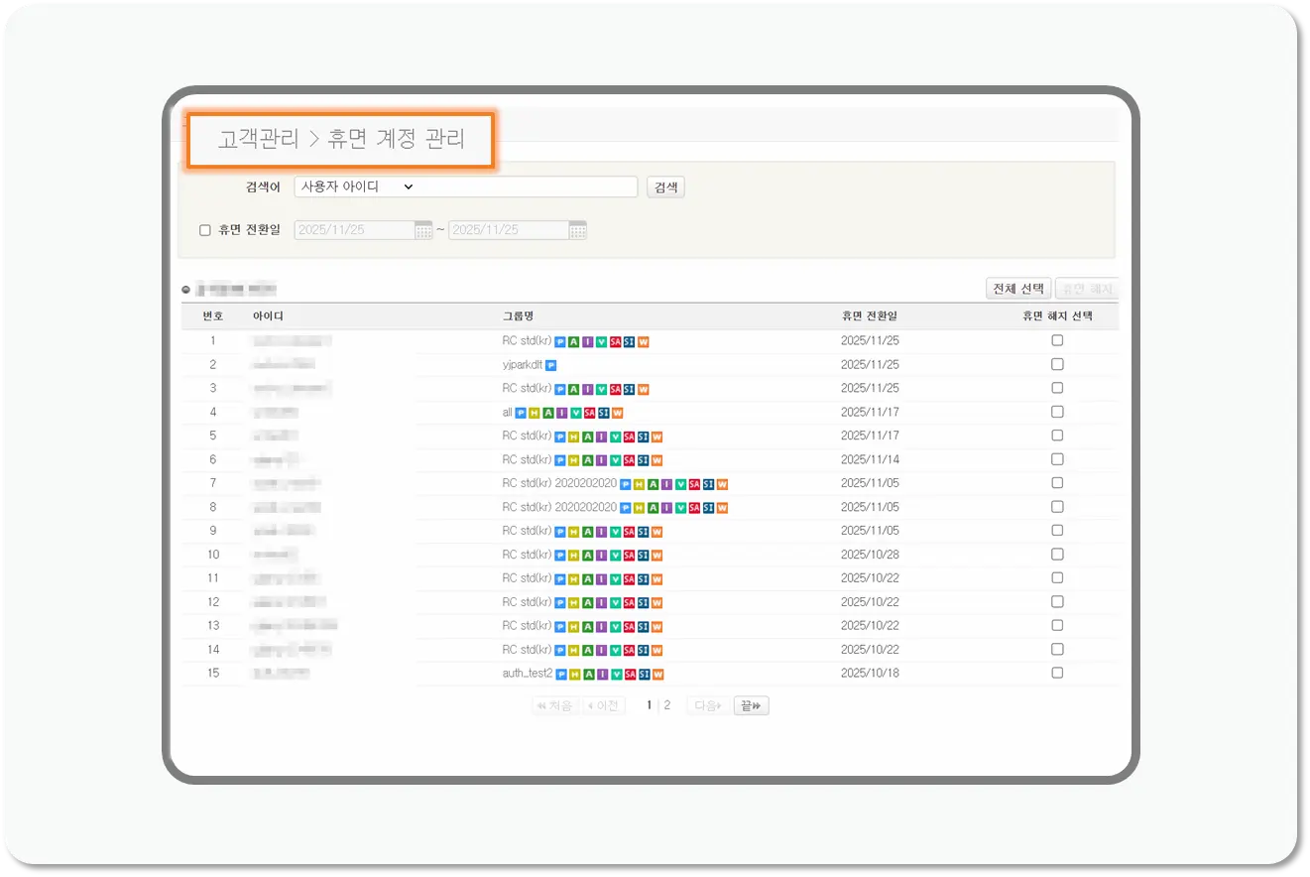Click the green A badge in the first RC std(kr) row
The width and height of the screenshot is (1310, 877).
point(575,339)
